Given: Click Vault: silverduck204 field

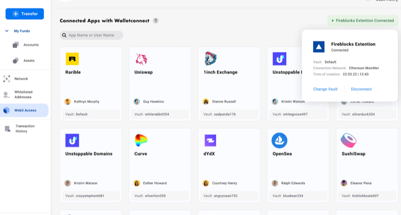Looking at the screenshot, I should point(367,114).
